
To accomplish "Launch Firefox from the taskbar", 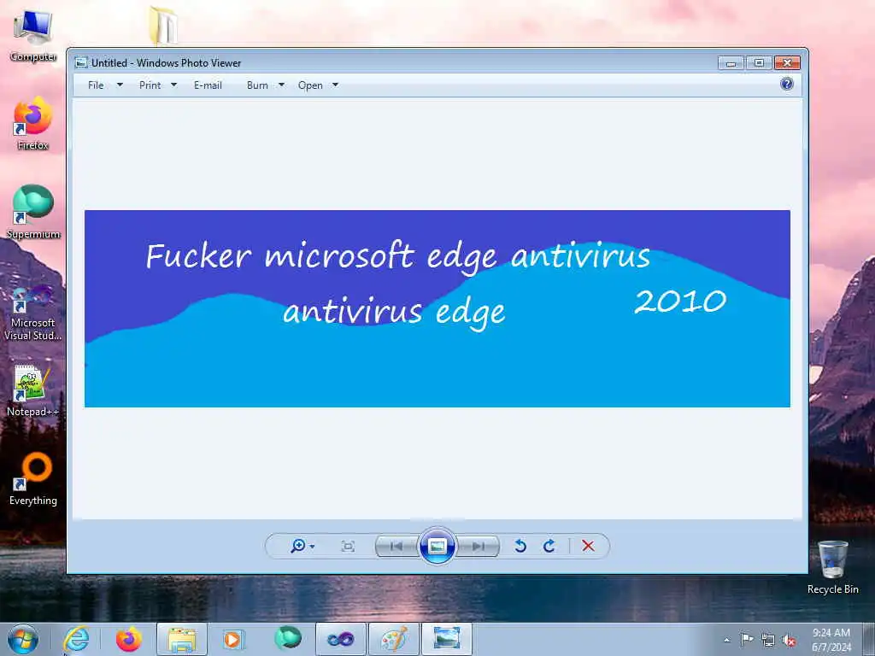I will click(129, 639).
